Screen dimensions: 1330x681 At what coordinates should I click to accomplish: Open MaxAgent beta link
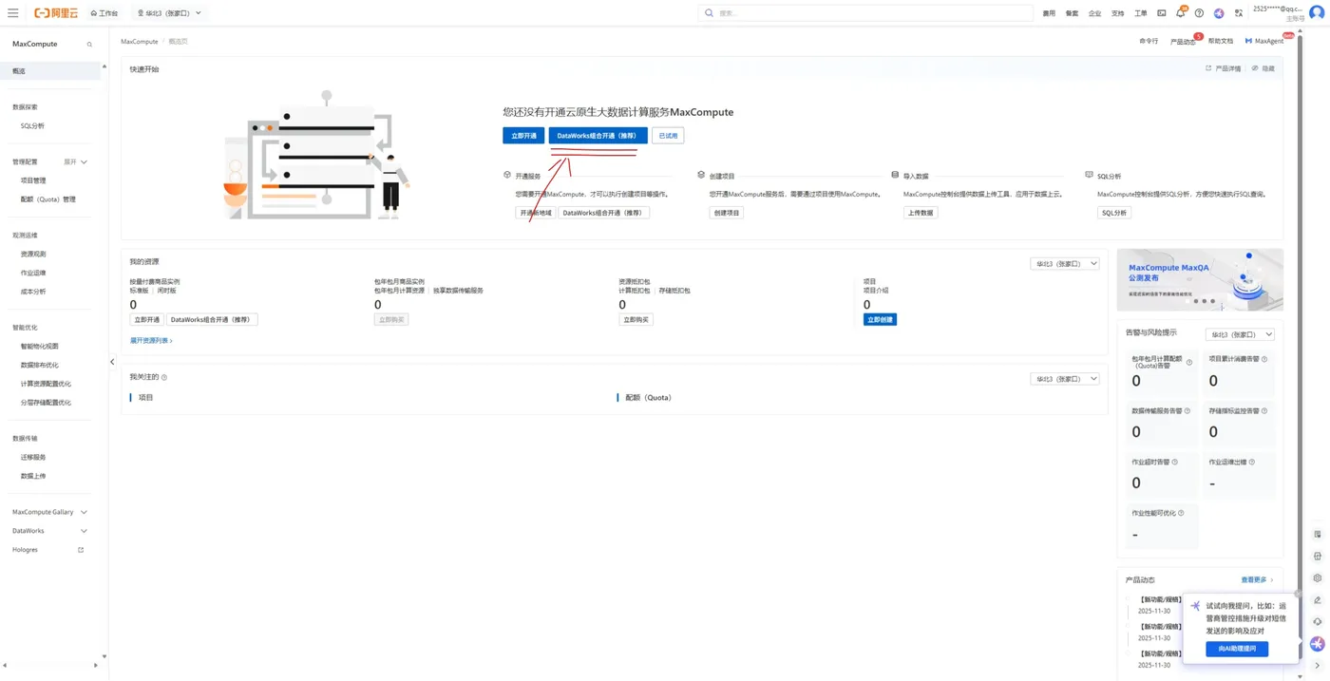coord(1265,41)
